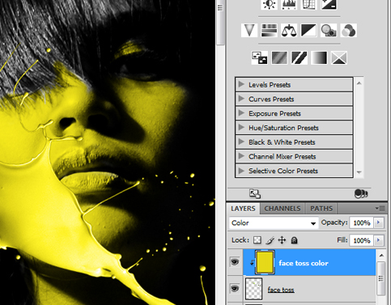391x305 pixels.
Task: Add a Hue/Saturation adjustment layer
Action: pyautogui.click(x=269, y=30)
